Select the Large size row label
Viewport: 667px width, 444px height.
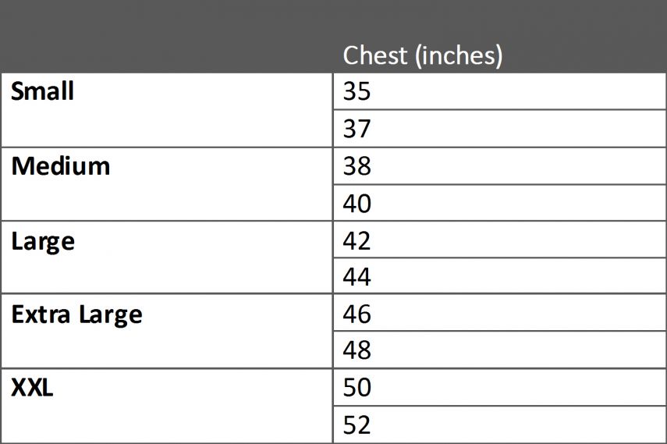[x=43, y=241]
